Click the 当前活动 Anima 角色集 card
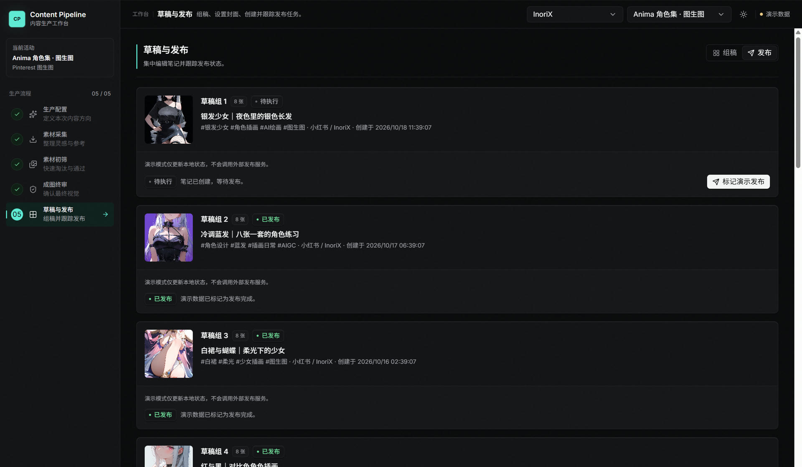The width and height of the screenshot is (802, 467). pos(60,58)
